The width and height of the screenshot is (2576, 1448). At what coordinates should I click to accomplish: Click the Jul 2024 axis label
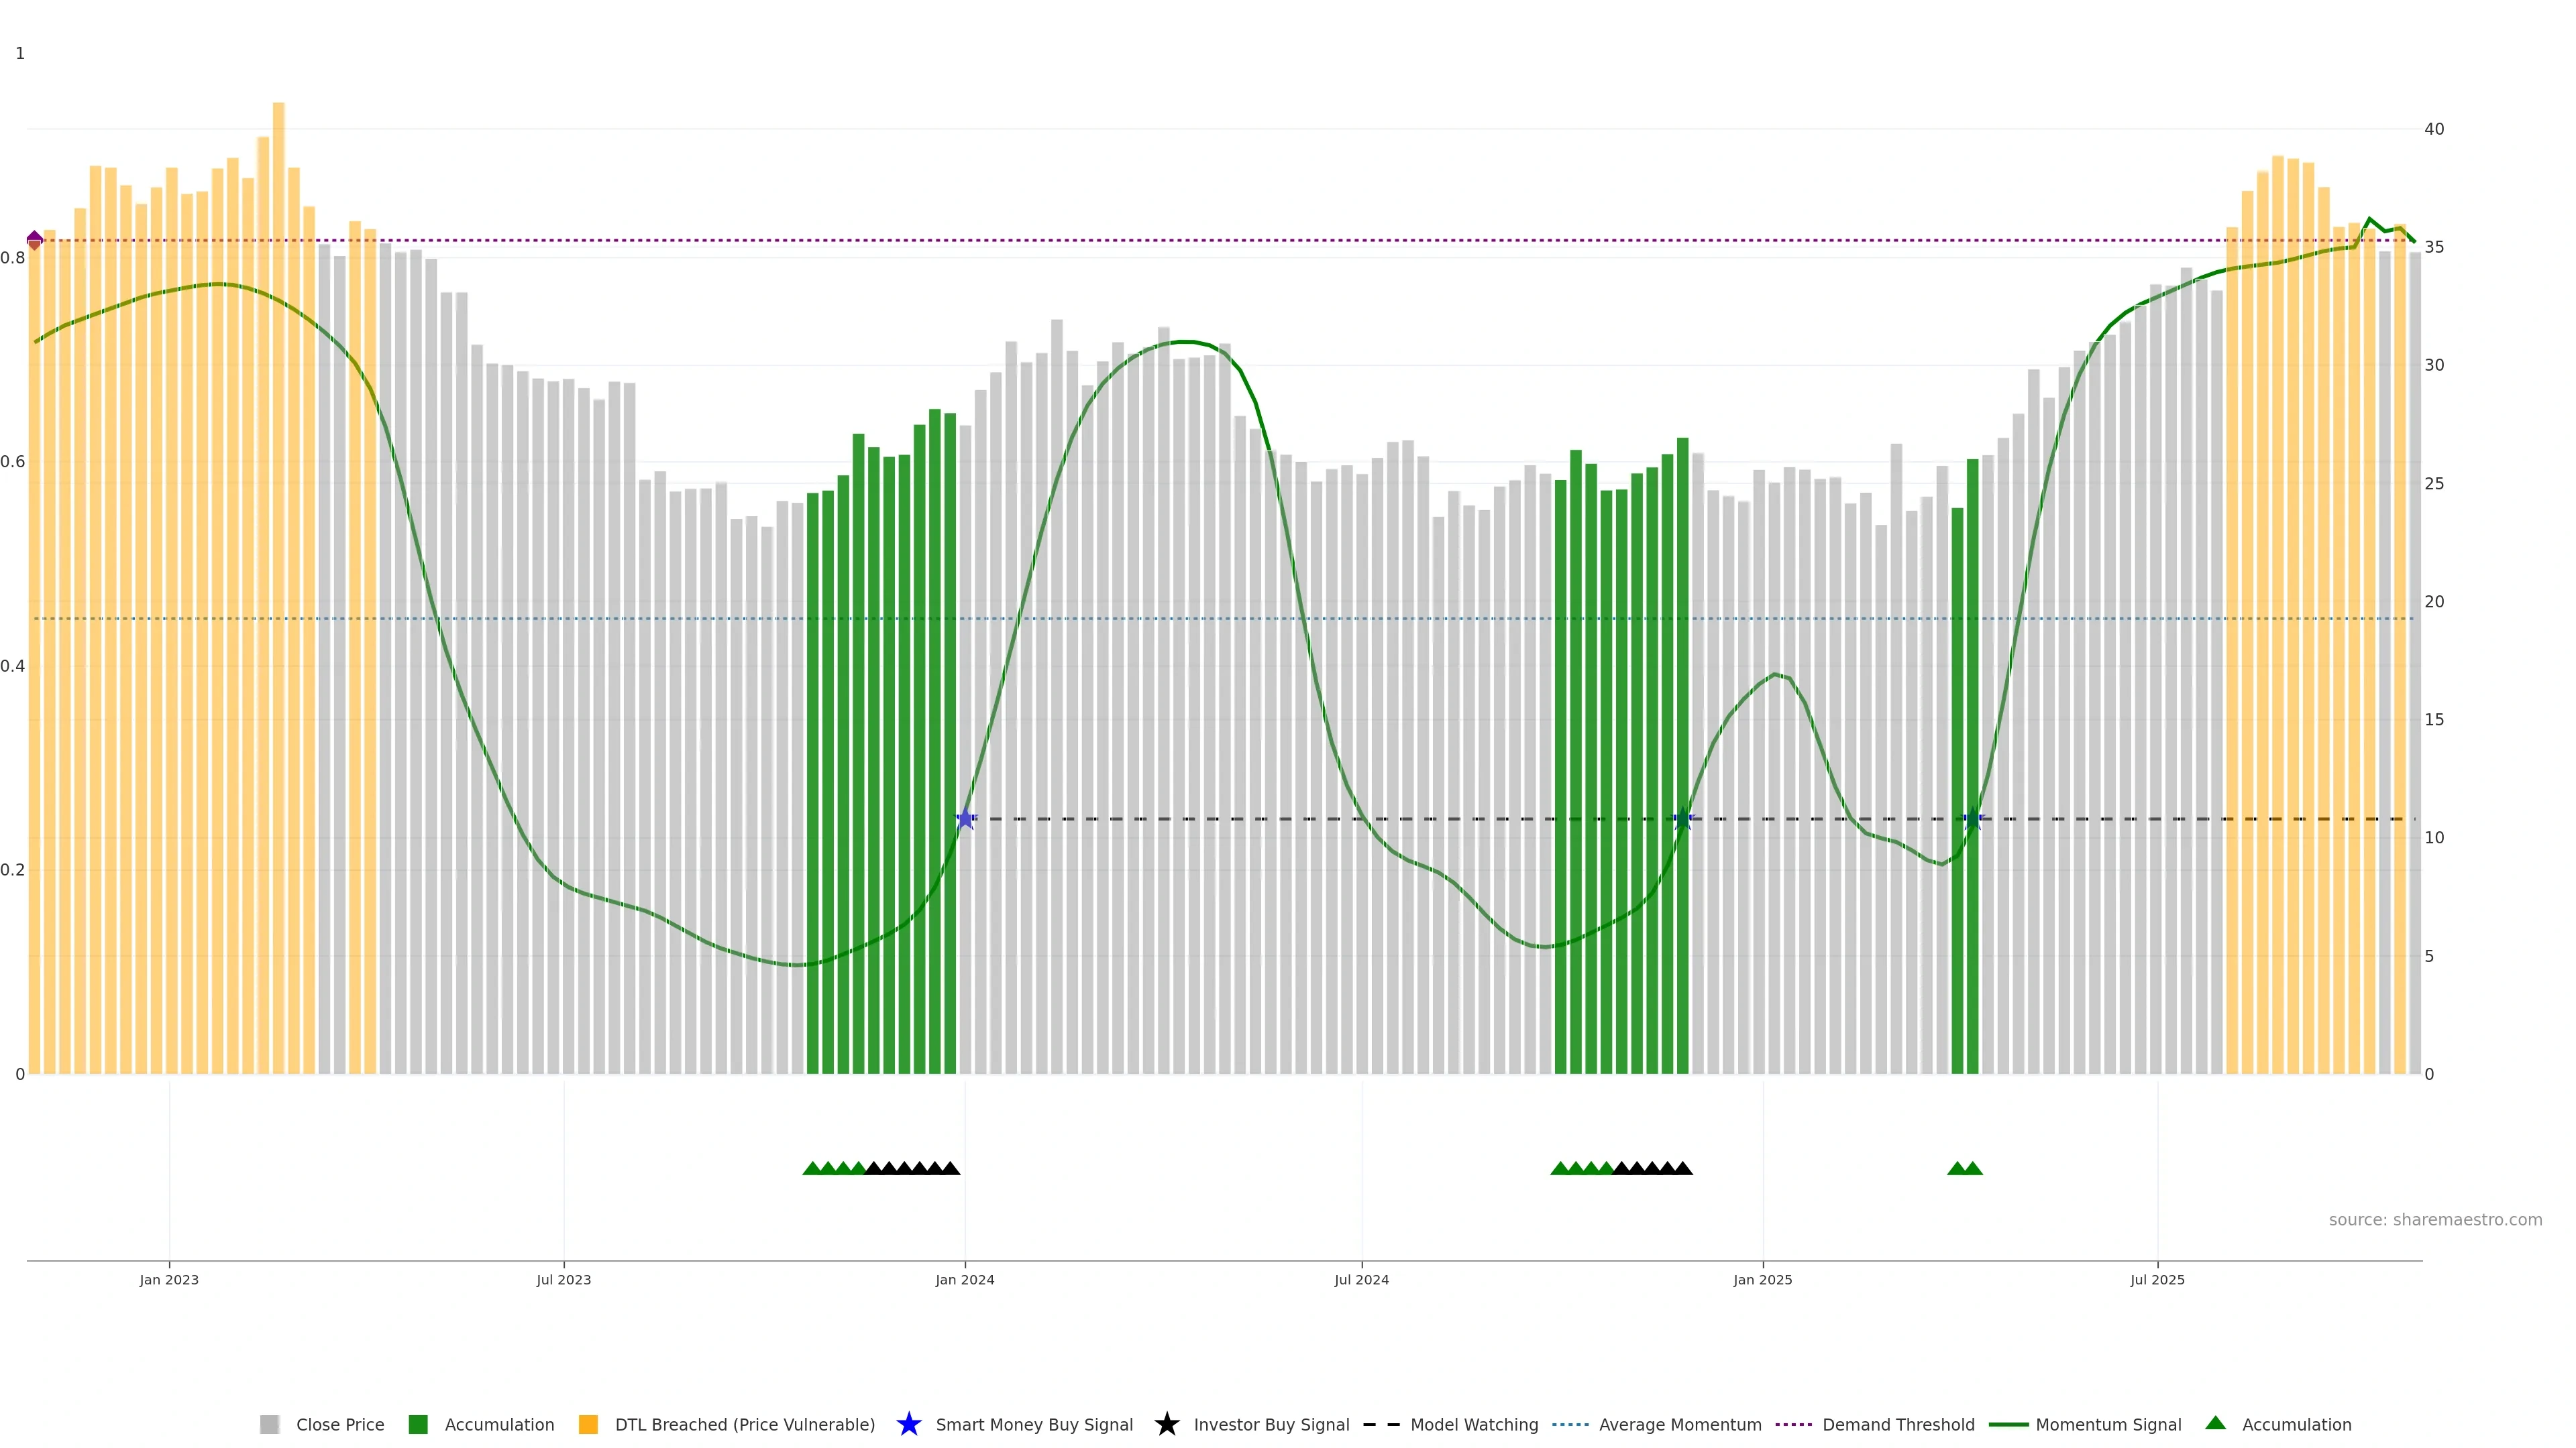1361,1280
